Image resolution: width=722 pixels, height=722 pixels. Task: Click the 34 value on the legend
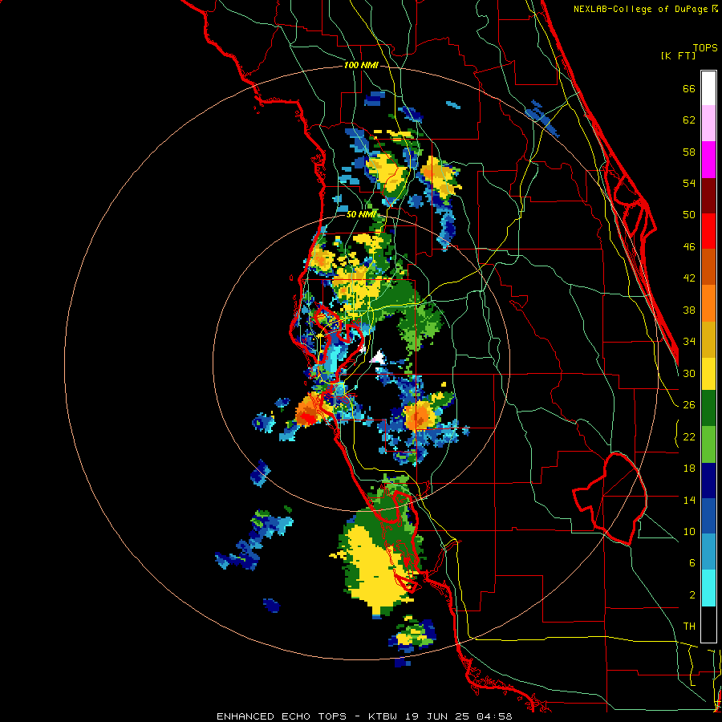(689, 342)
